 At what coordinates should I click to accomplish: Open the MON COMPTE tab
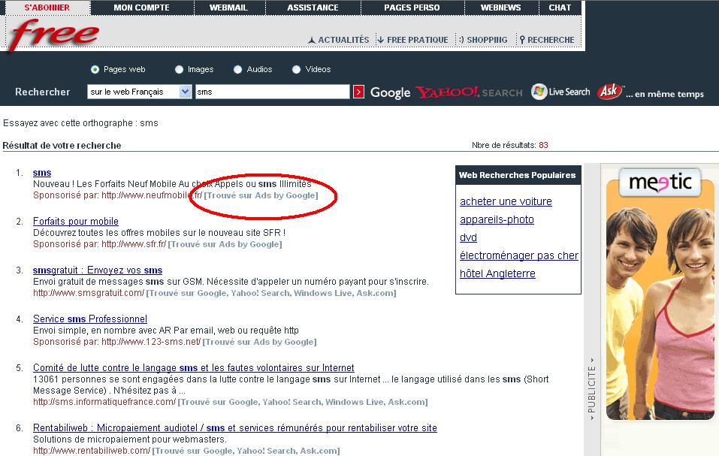tap(142, 8)
